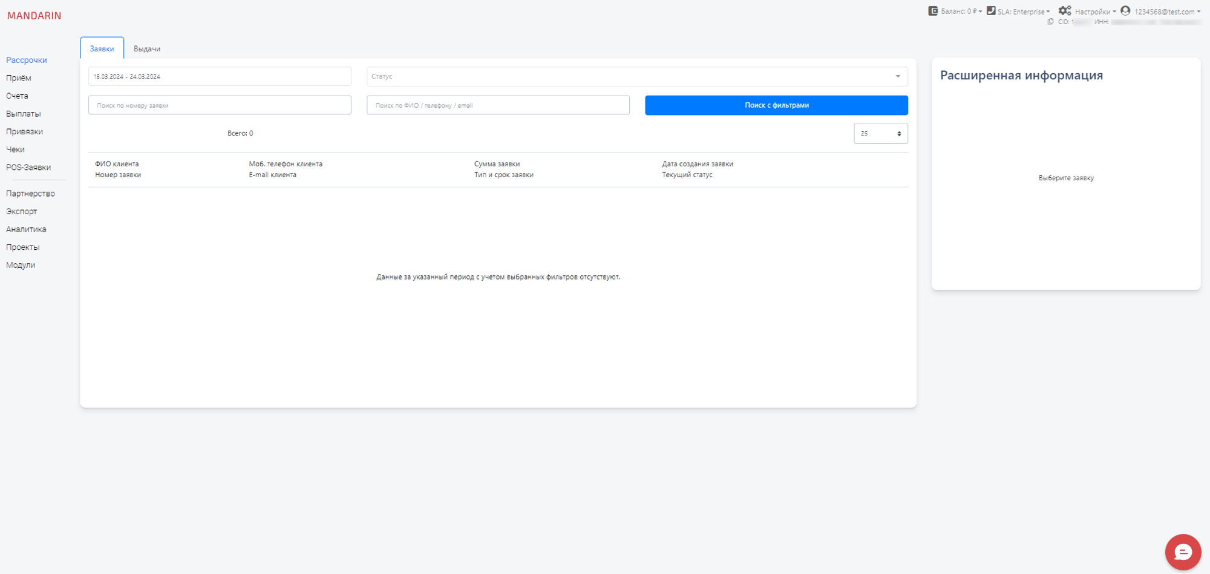Open the red chat support bubble
Image resolution: width=1210 pixels, height=574 pixels.
pyautogui.click(x=1183, y=552)
